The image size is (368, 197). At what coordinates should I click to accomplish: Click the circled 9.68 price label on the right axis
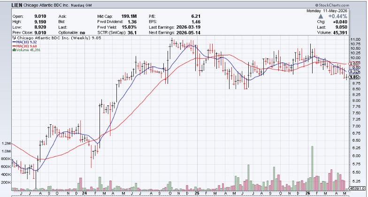354,64
